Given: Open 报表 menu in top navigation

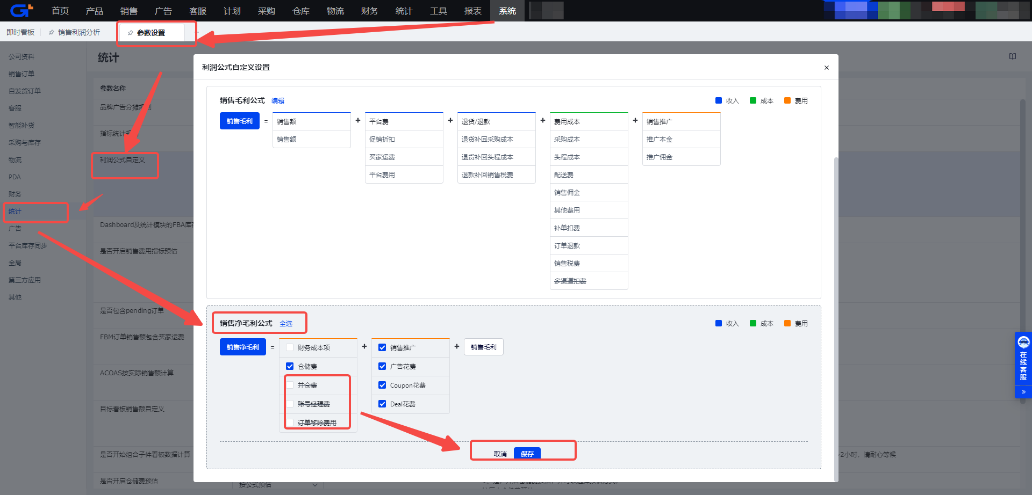Looking at the screenshot, I should tap(473, 11).
